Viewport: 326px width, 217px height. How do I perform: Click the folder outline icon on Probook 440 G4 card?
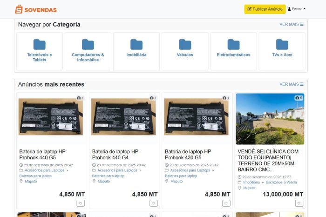[x=94, y=170]
